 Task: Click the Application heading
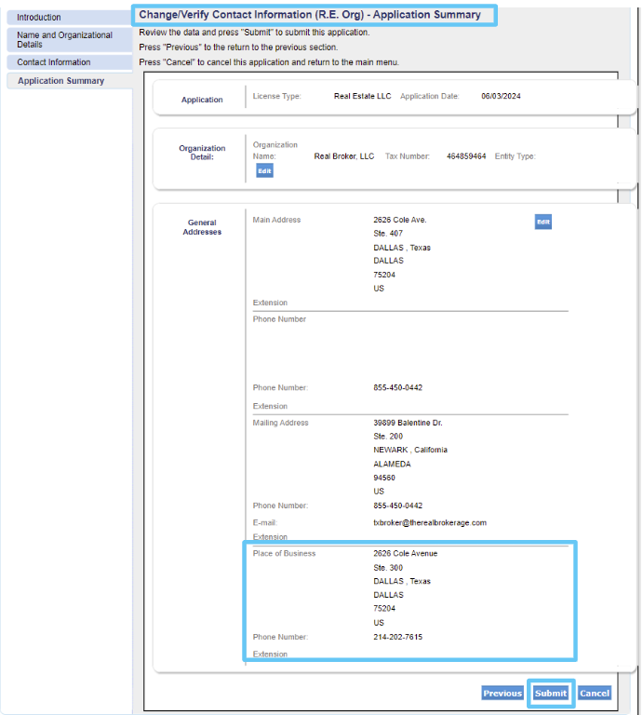pos(202,100)
